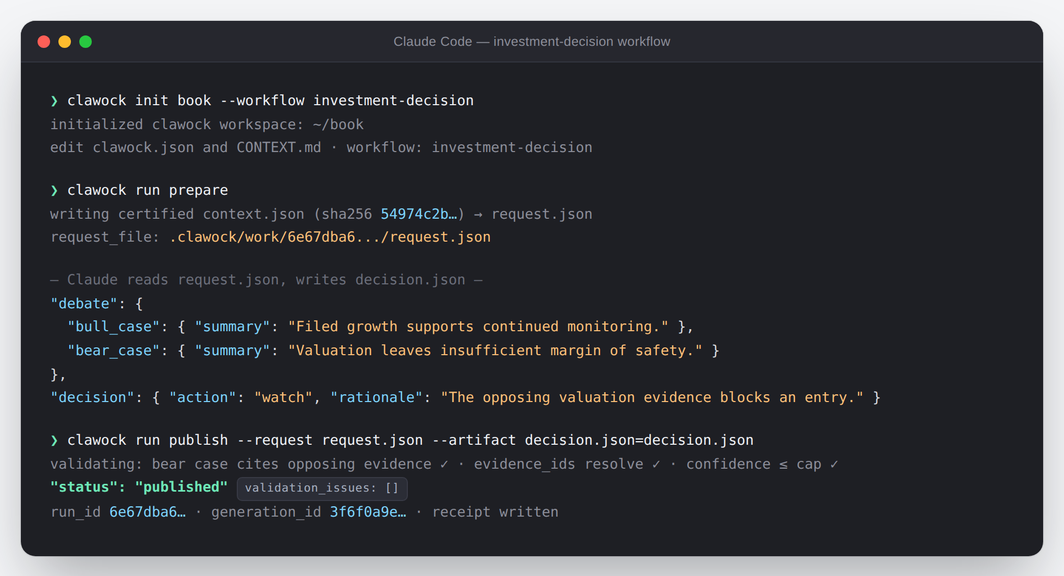Click the generation_id value '3f6f0a9e…'
The width and height of the screenshot is (1064, 576).
368,512
